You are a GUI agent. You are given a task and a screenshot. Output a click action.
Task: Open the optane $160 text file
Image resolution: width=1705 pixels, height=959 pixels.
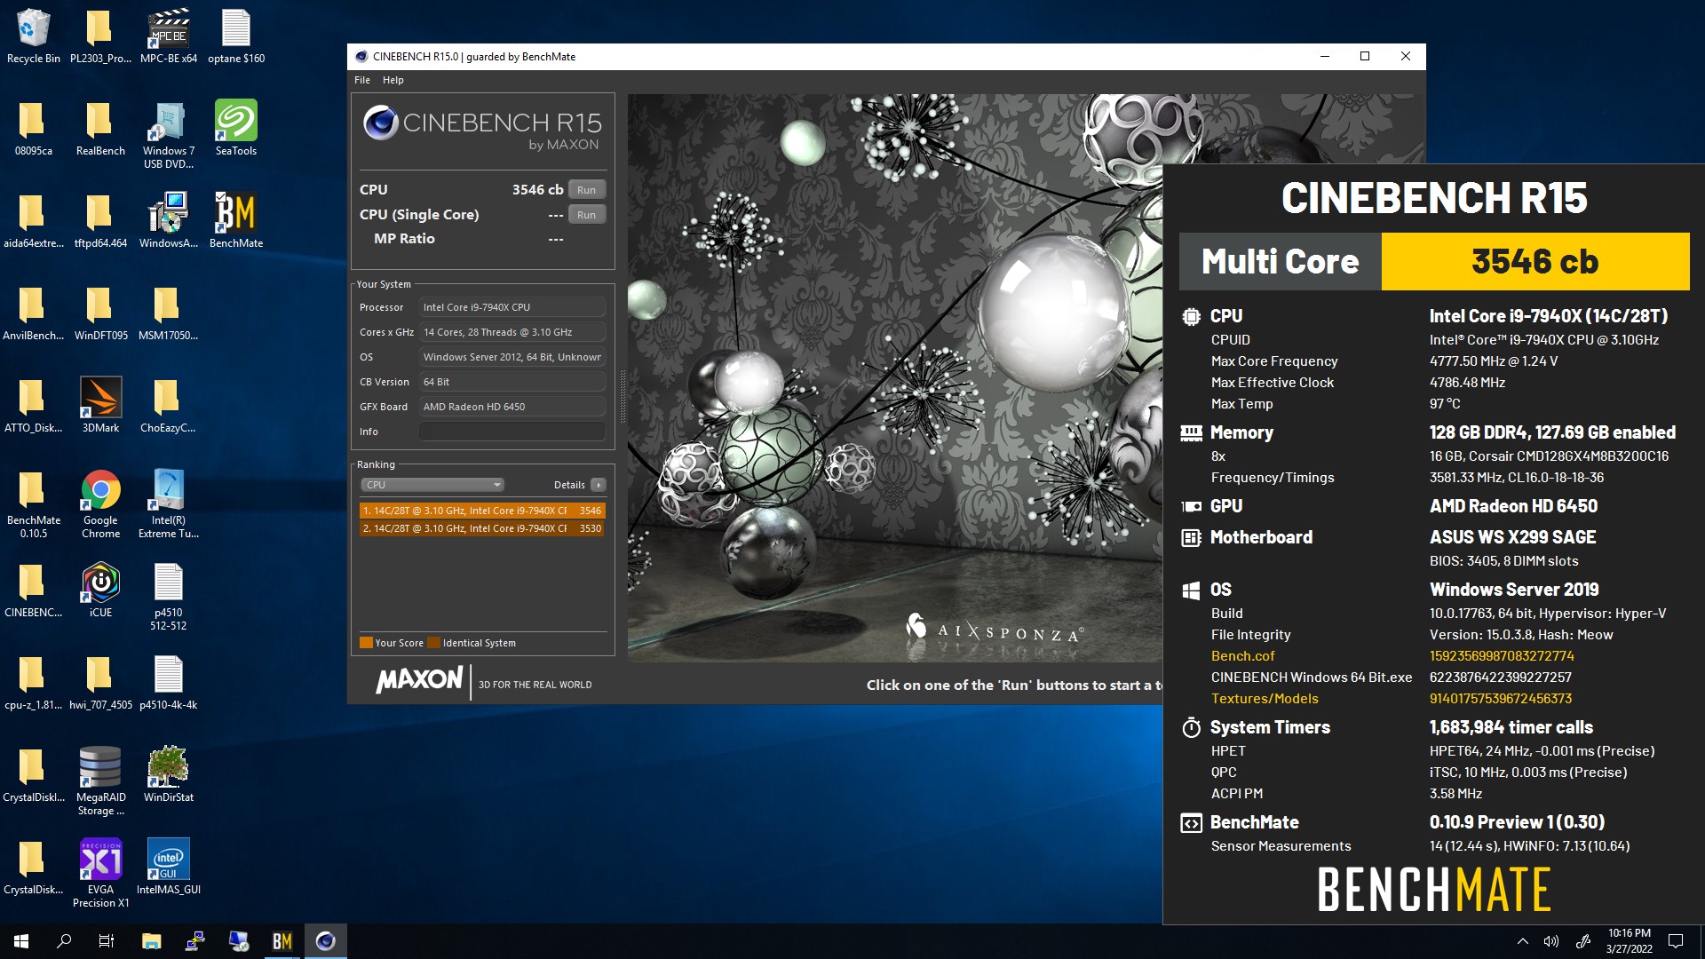coord(236,36)
